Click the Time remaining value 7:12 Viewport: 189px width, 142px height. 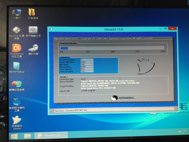[87, 72]
